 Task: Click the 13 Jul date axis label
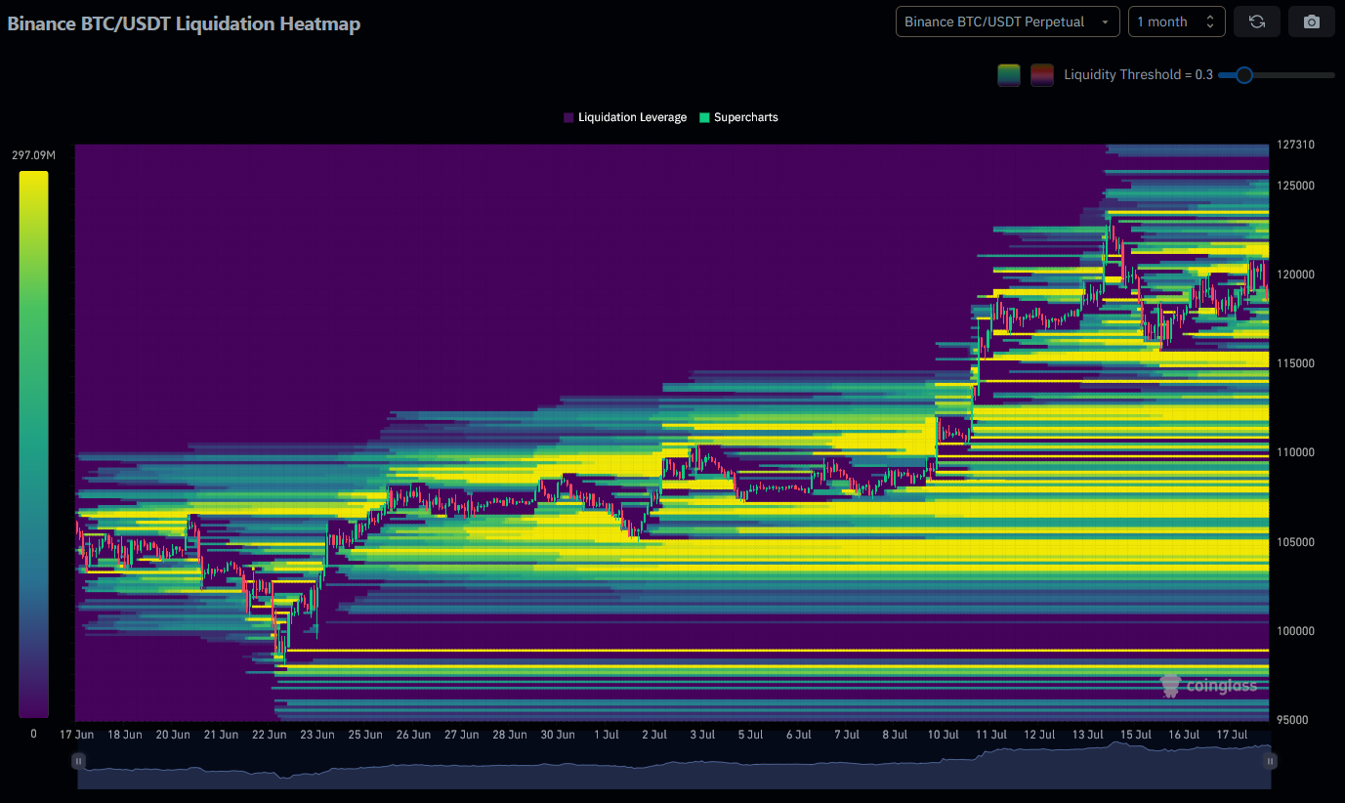point(1087,735)
